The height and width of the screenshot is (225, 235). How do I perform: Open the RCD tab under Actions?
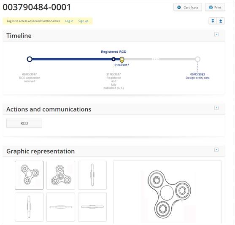pyautogui.click(x=24, y=123)
